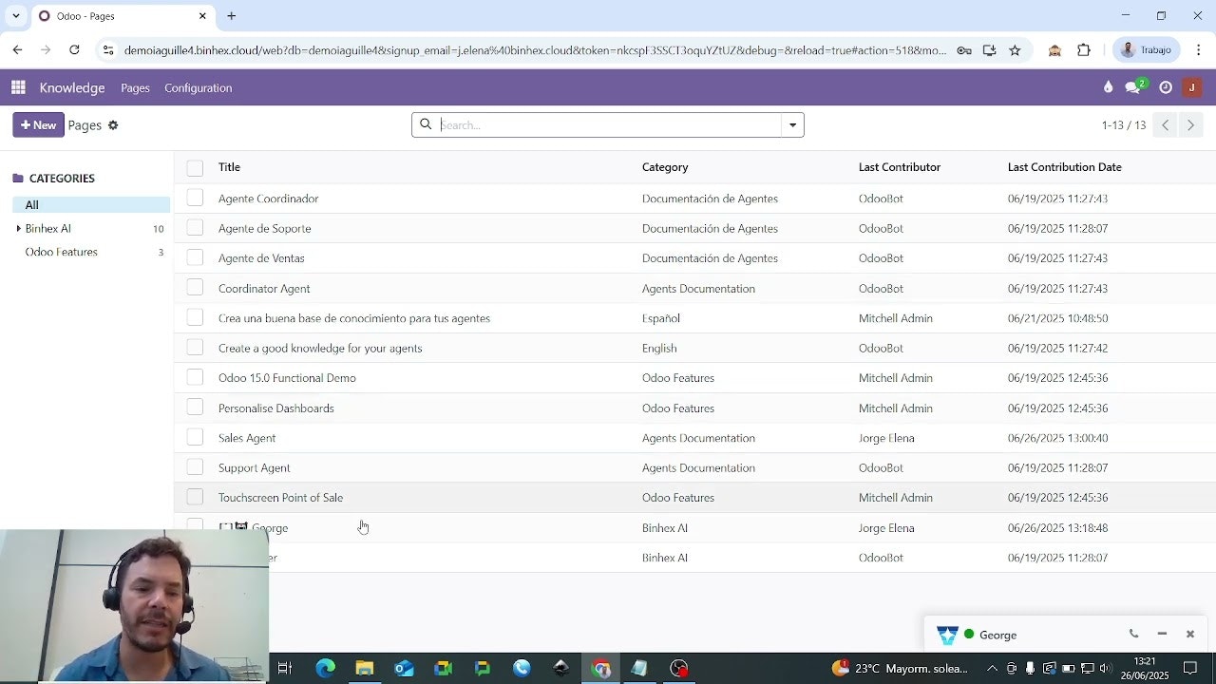
Task: Select all pages with header checkbox
Action: 195,168
